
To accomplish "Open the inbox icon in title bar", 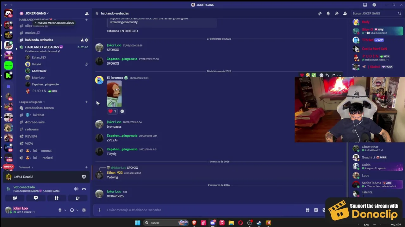I will click(x=365, y=5).
